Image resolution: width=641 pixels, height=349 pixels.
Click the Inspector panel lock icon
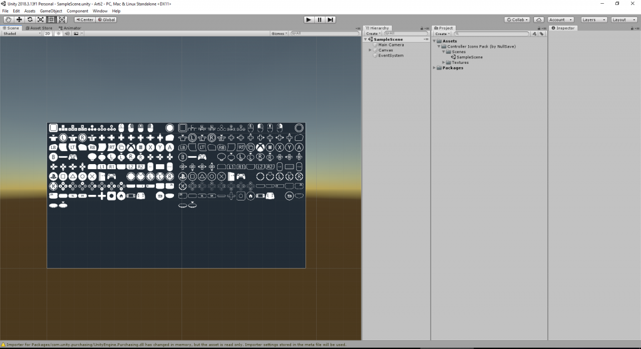click(x=632, y=28)
